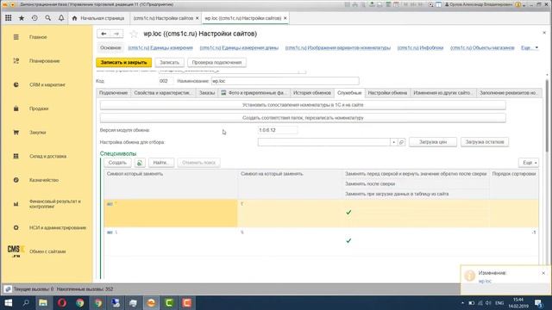
Task: Close the wp.loc open tab
Action: click(x=285, y=18)
